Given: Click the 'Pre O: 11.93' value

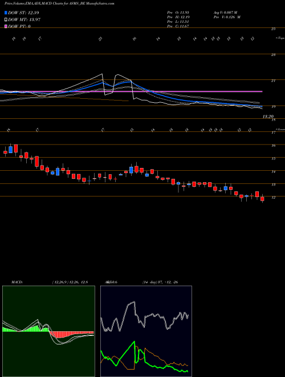Looking at the screenshot, I should (179, 13).
